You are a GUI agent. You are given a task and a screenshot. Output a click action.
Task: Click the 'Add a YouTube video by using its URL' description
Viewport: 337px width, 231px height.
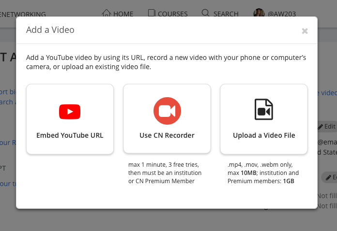(x=166, y=62)
